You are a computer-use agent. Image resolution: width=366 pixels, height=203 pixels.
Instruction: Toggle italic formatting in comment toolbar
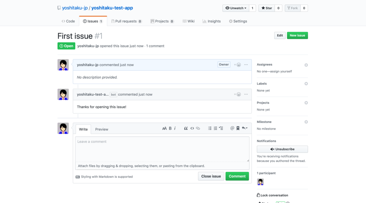pos(175,128)
